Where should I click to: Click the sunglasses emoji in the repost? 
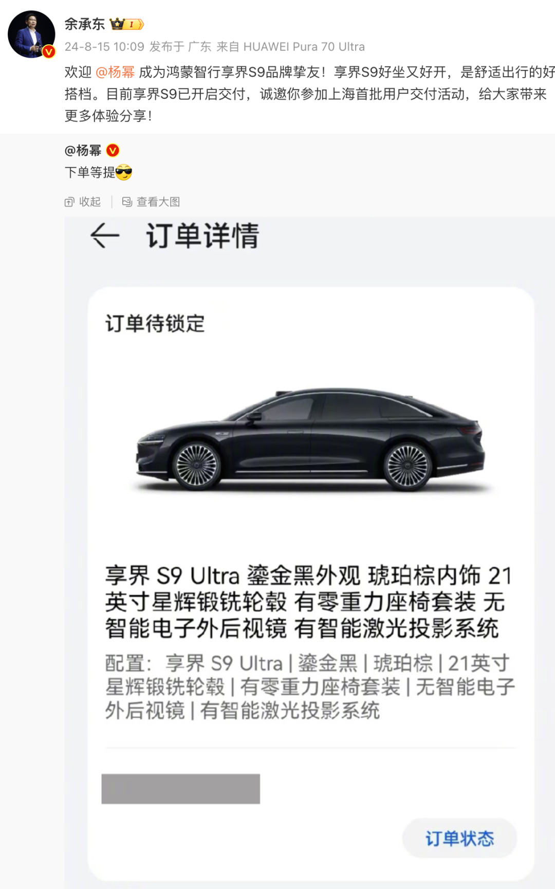pyautogui.click(x=124, y=172)
